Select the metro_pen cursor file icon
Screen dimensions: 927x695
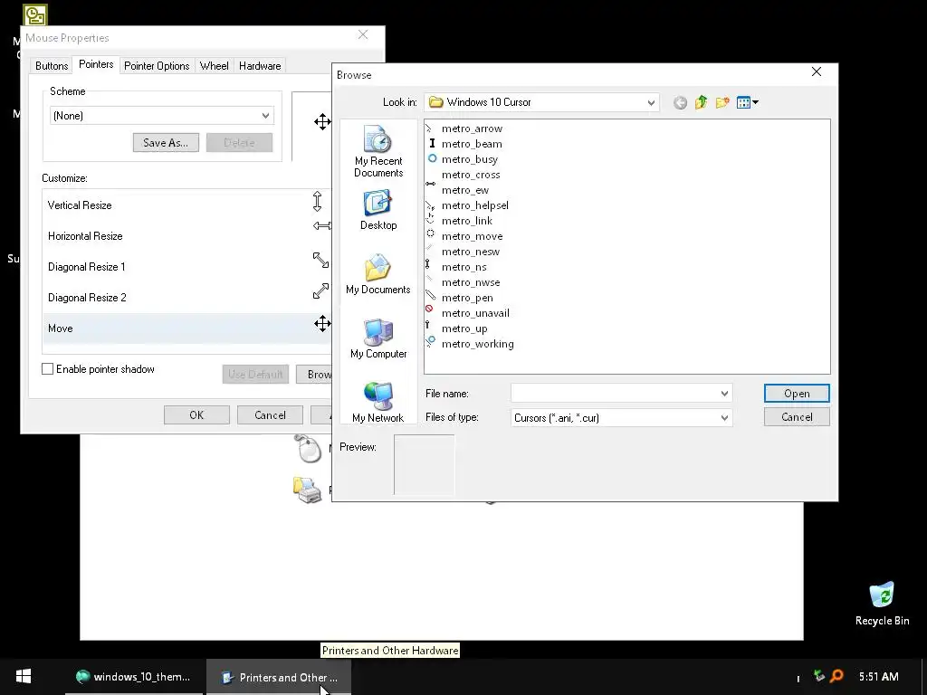(x=431, y=294)
